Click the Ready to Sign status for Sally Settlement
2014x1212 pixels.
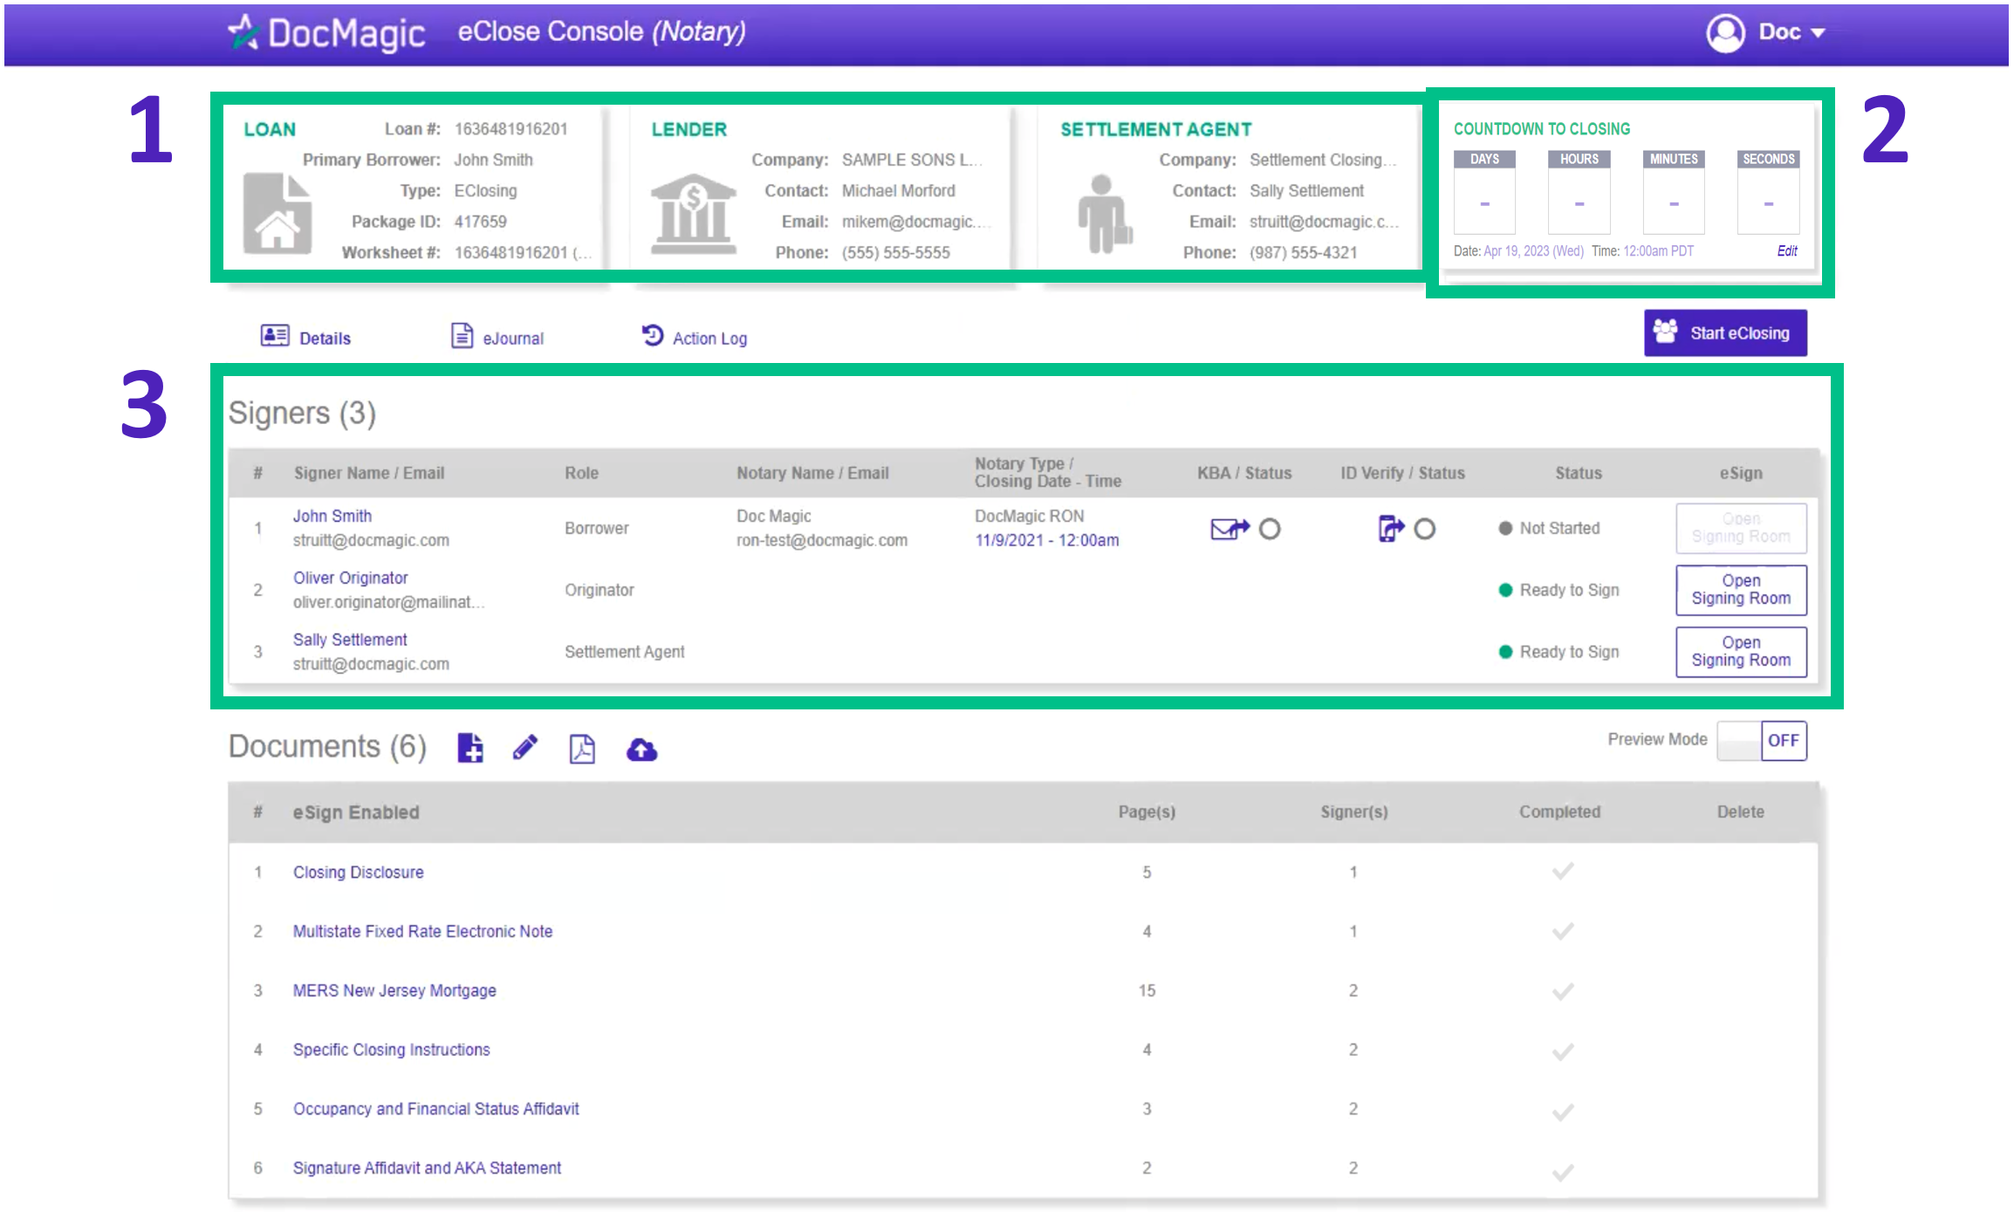1558,653
